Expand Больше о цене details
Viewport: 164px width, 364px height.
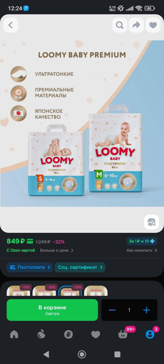[57, 250]
